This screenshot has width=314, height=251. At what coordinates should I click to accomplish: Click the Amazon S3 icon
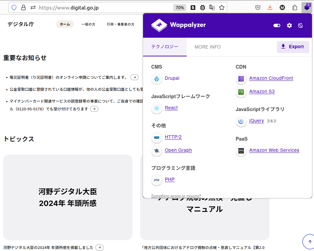241,92
